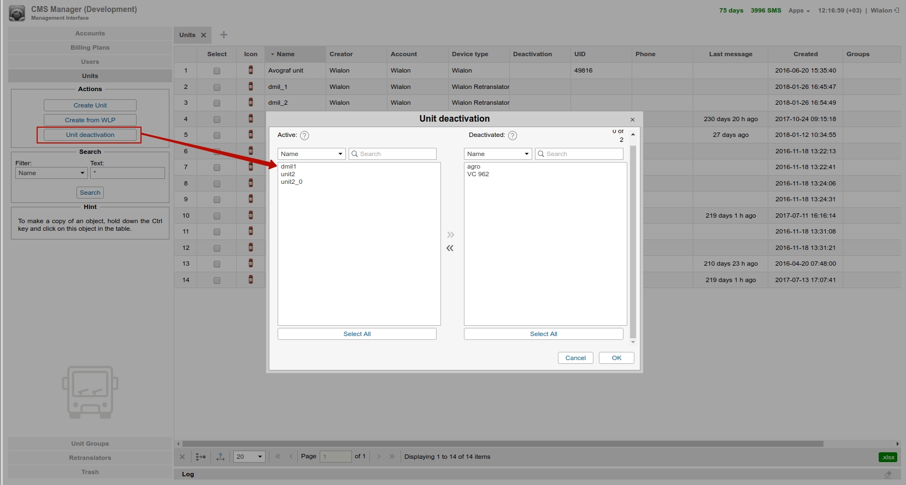The image size is (906, 485).
Task: Export table using the .xlsx icon
Action: [x=887, y=457]
